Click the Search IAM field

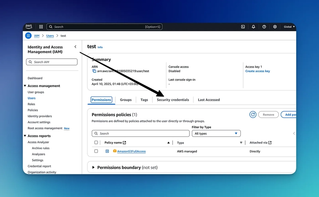[52, 62]
